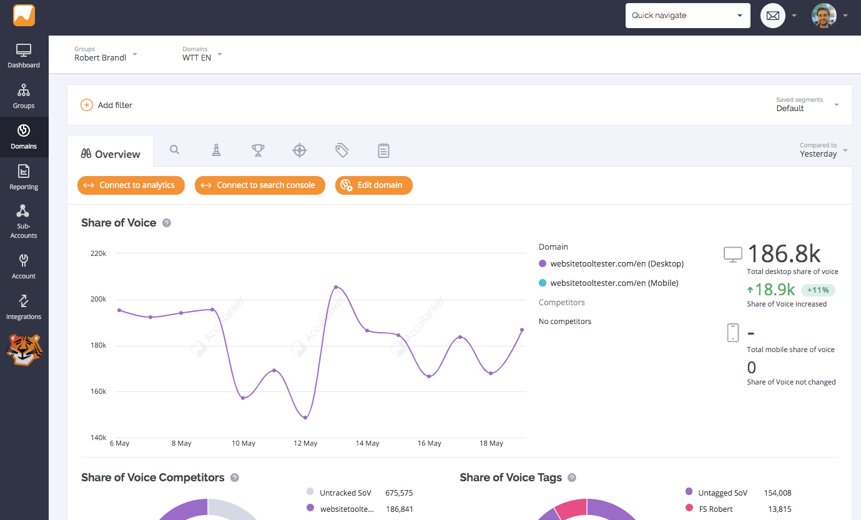Toggle the websitetooltester.com/en (Mobile) legend
861x520 pixels.
click(609, 283)
